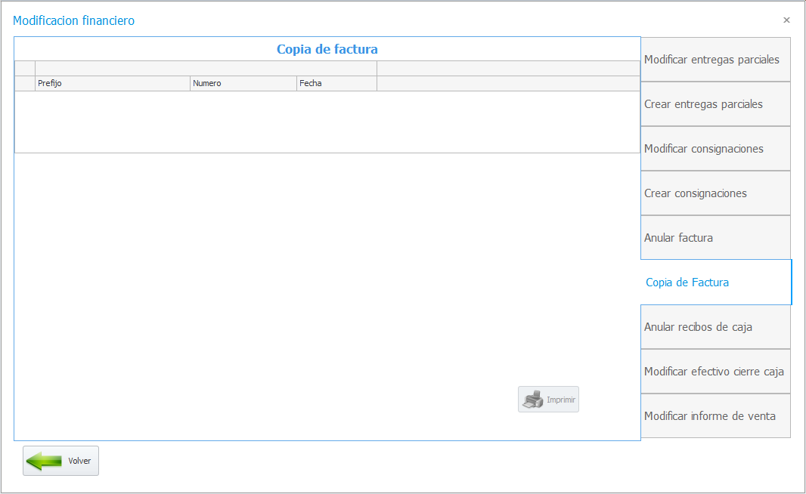Click the grid band header above Prefijo
This screenshot has width=806, height=494.
[206, 69]
